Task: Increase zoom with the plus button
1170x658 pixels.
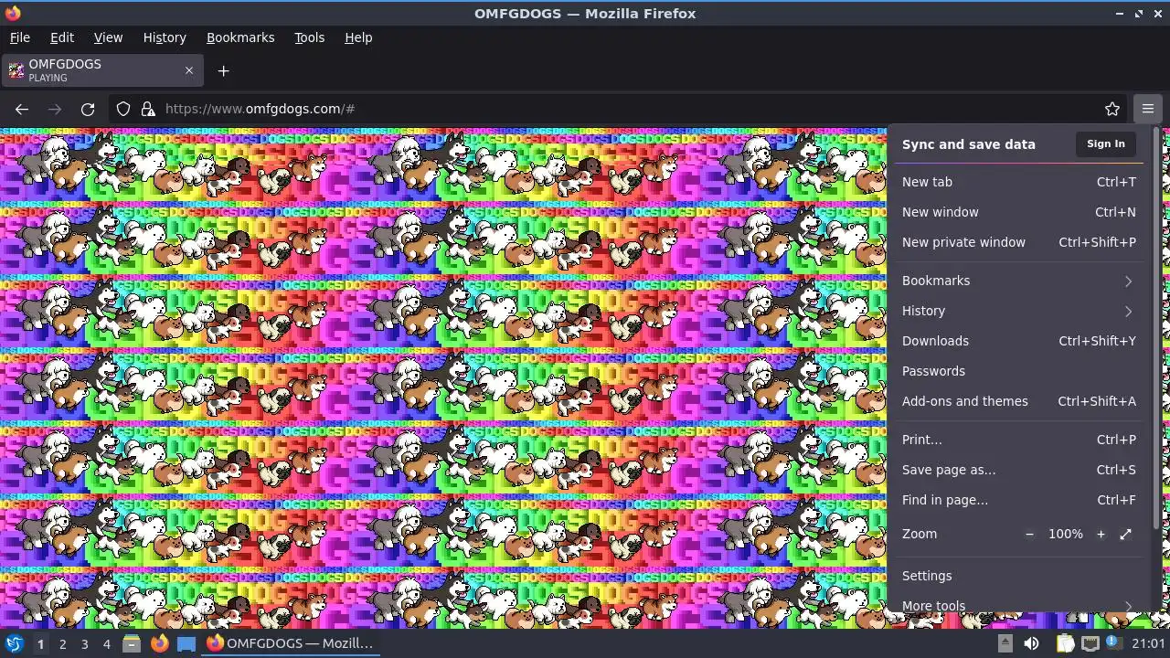Action: 1101,534
